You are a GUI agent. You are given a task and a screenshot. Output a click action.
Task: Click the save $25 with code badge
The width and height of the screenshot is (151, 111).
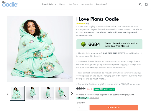104,89
